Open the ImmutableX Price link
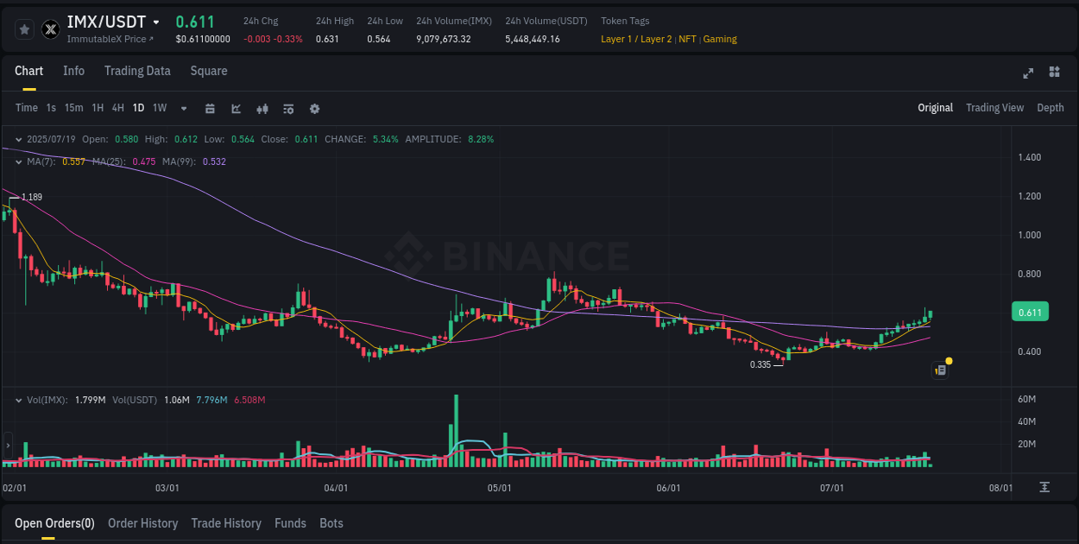The height and width of the screenshot is (544, 1079). coord(109,39)
